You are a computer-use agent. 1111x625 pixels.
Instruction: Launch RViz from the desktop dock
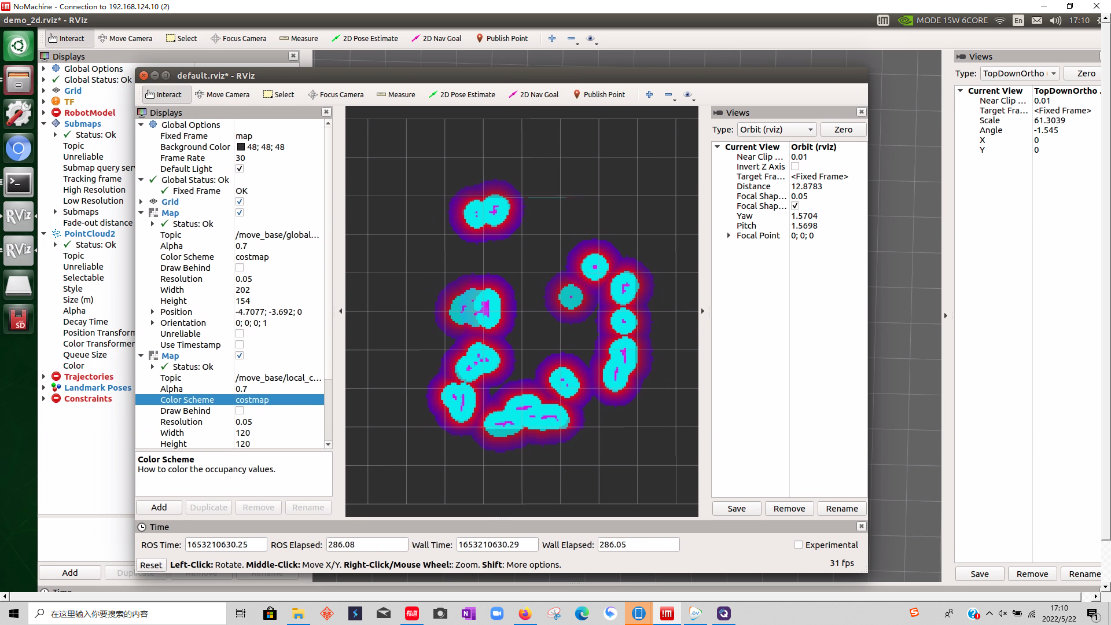[19, 216]
